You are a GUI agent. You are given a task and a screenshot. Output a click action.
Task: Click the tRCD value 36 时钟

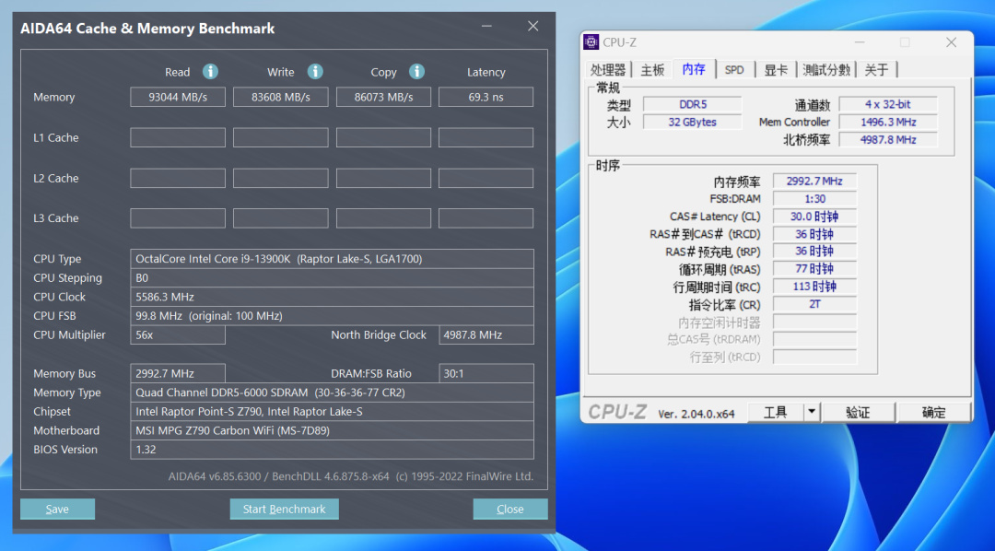[x=814, y=234]
